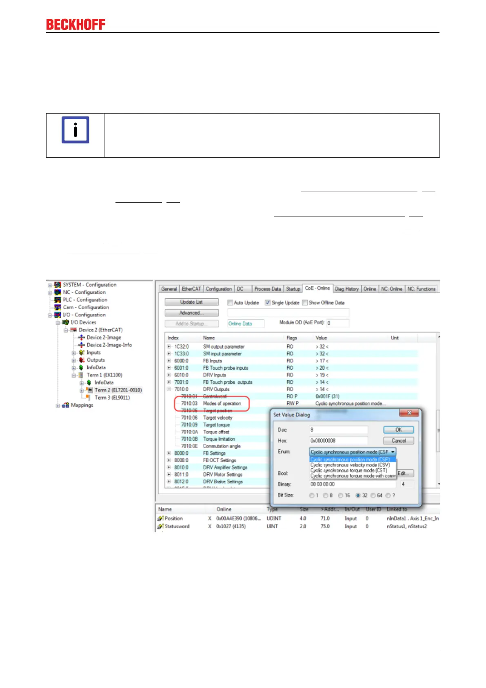
Task: Collapse index 7010:0 DRV Outputs
Action: click(169, 389)
